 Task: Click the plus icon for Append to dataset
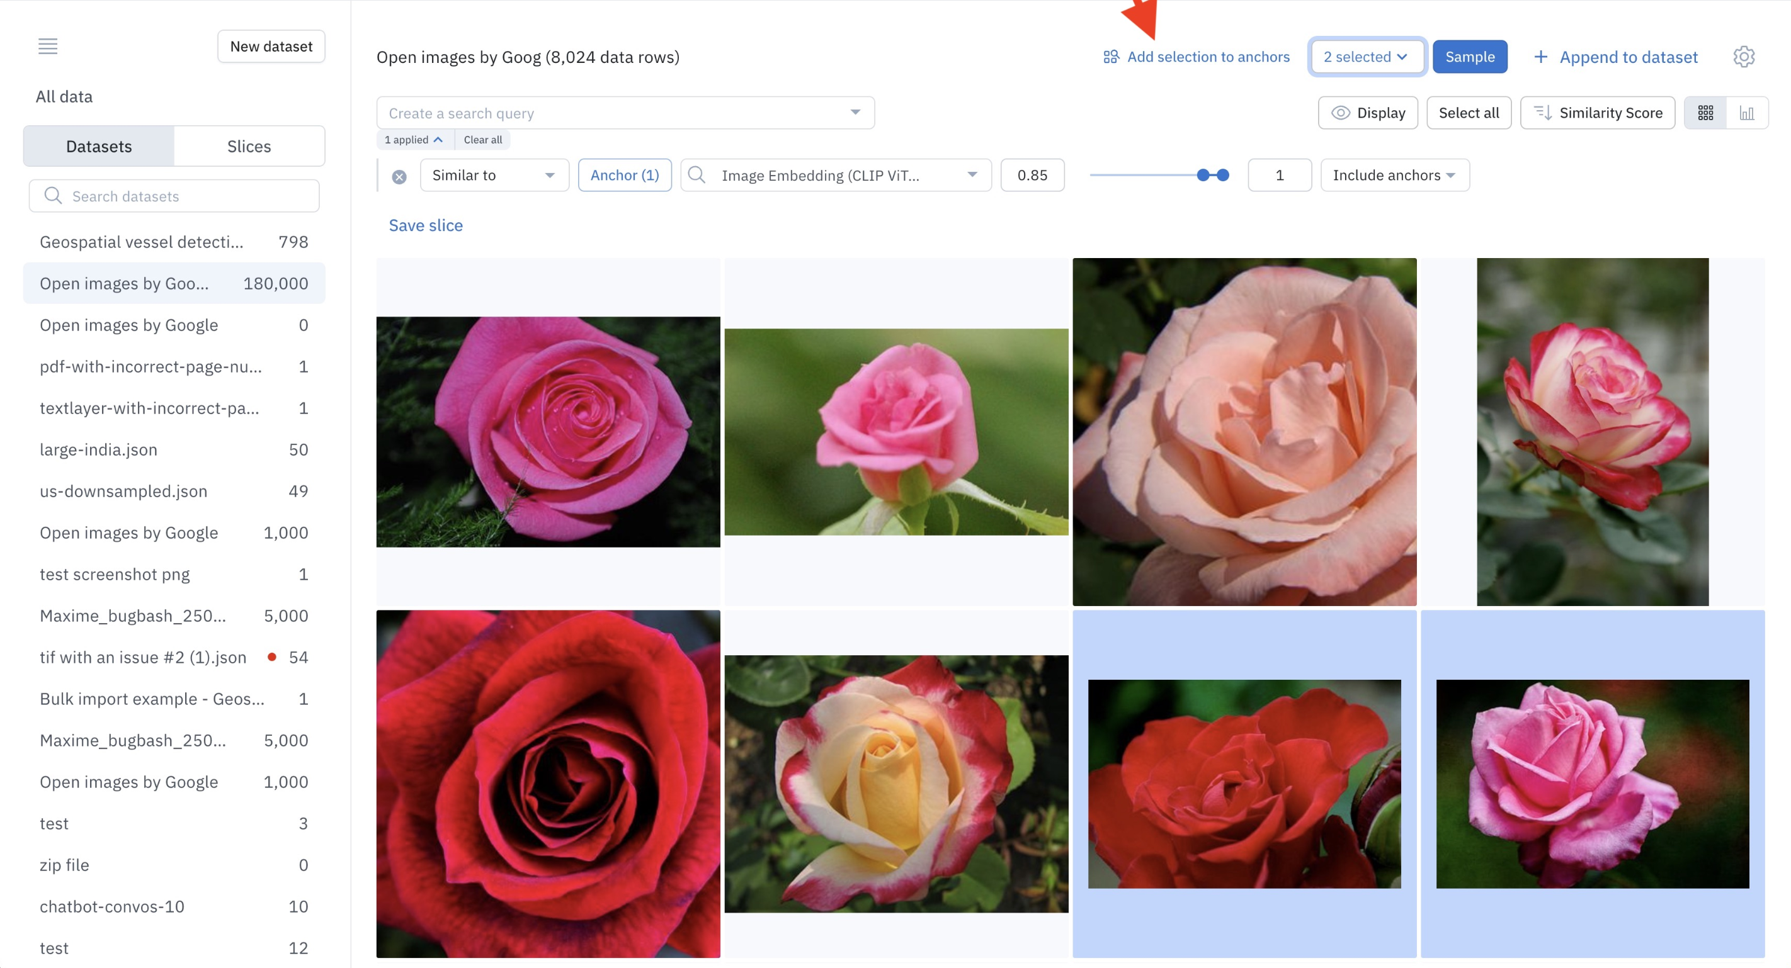point(1541,57)
